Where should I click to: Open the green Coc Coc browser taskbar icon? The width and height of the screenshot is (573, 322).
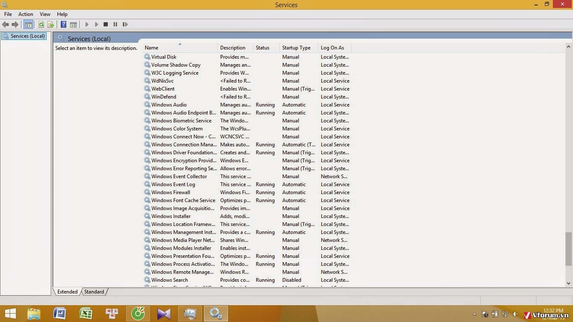[138, 314]
